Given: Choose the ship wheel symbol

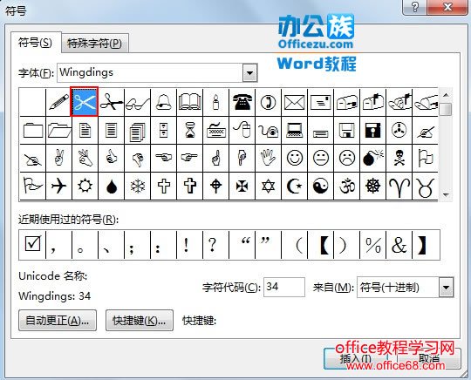Looking at the screenshot, I should [x=372, y=187].
